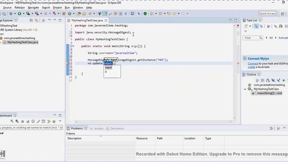288x162 pixels.
Task: Toggle Categorized view in Task List
Action: click(x=256, y=26)
